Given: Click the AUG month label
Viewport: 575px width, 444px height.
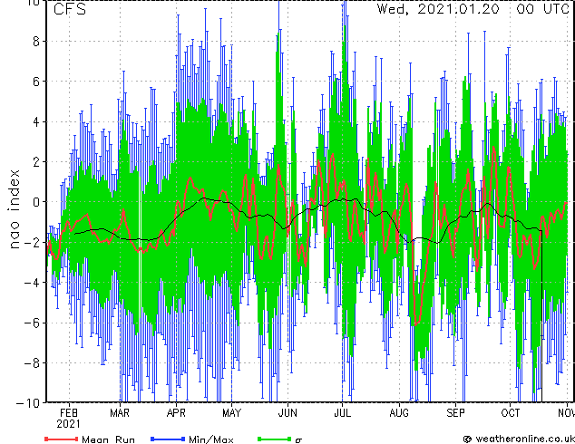Looking at the screenshot, I should coord(399,413).
